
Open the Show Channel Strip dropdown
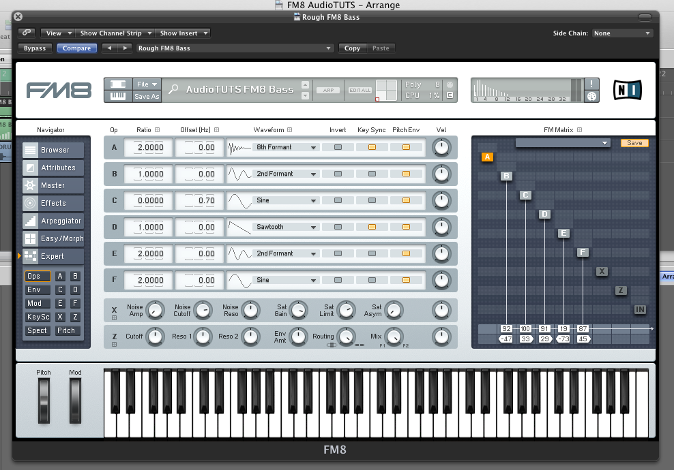115,33
